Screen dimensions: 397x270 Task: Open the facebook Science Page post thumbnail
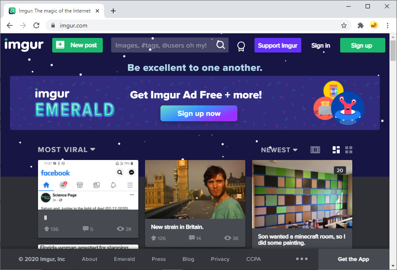[x=88, y=185]
